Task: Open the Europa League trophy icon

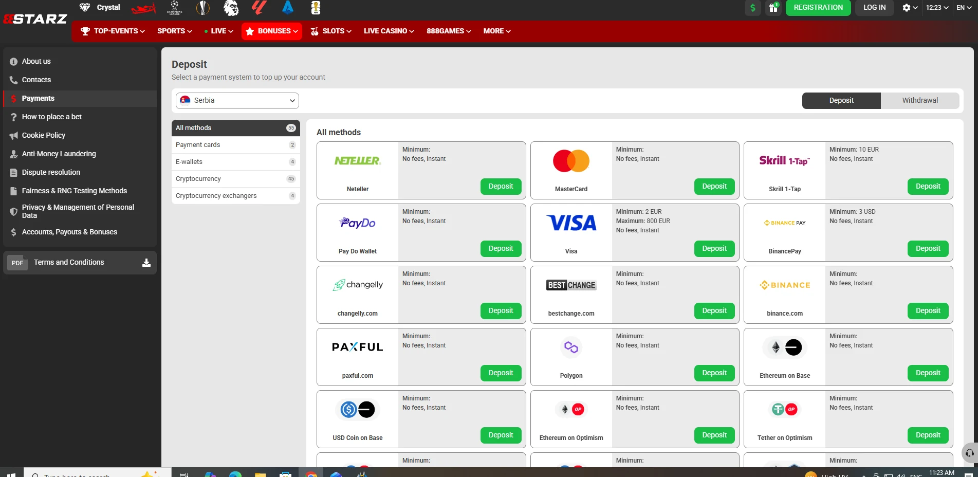Action: click(x=203, y=8)
